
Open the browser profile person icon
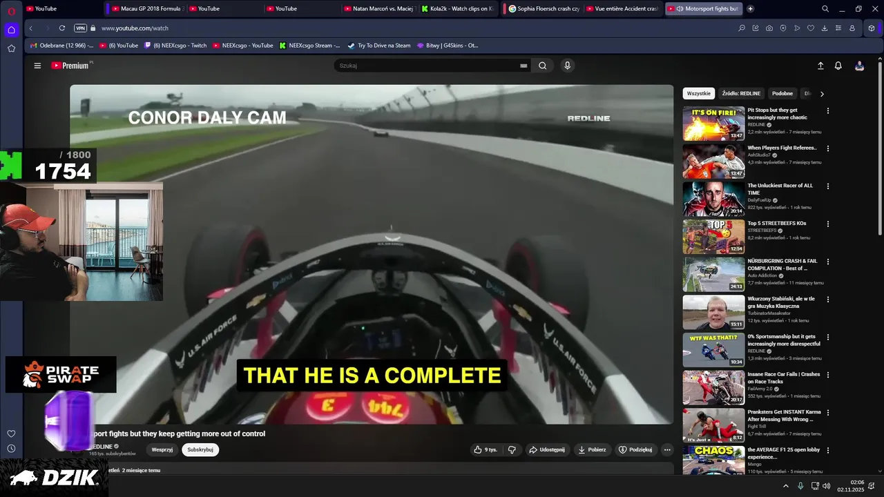pos(852,28)
